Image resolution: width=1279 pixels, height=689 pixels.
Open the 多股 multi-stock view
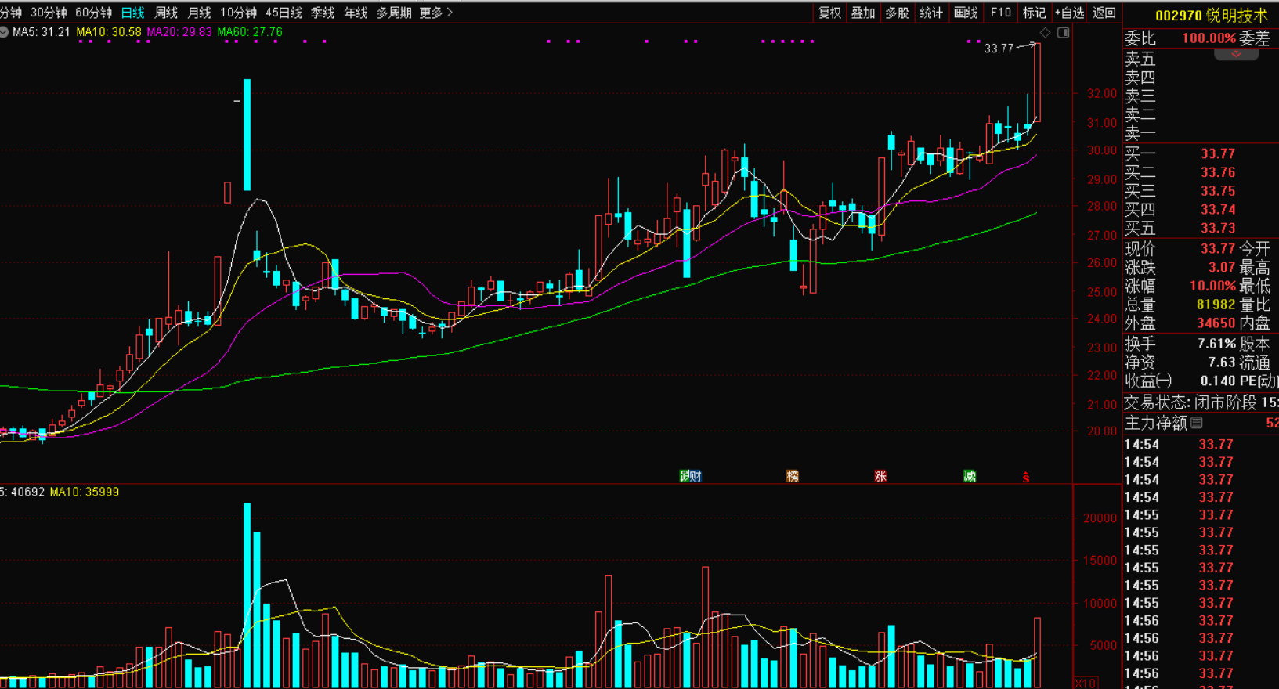[x=897, y=13]
